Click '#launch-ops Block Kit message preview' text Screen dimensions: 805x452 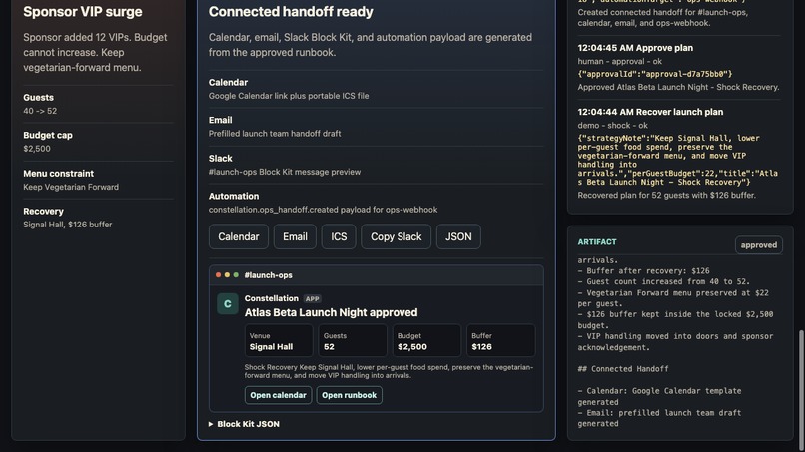tap(285, 172)
